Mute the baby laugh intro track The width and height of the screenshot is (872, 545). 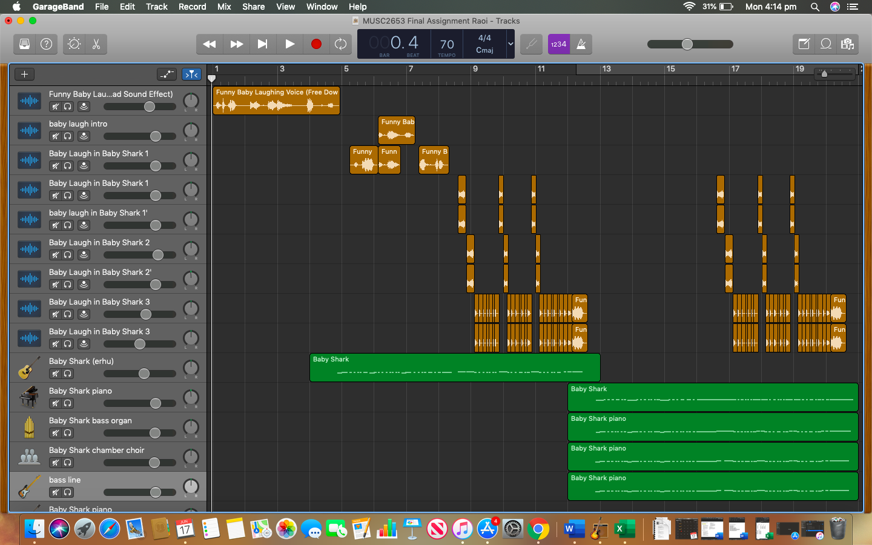tap(55, 136)
